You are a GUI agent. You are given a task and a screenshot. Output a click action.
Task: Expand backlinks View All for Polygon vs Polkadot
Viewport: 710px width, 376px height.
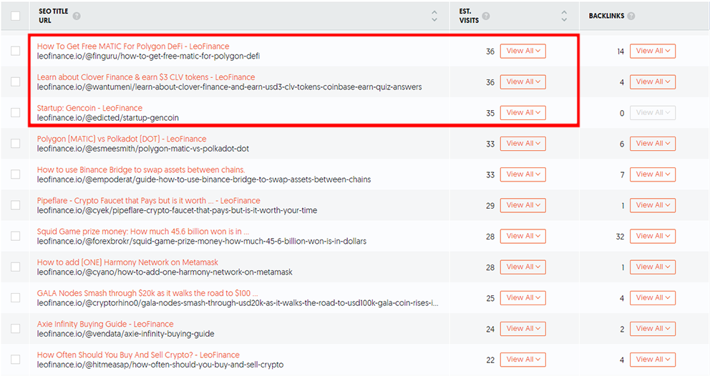tap(653, 144)
